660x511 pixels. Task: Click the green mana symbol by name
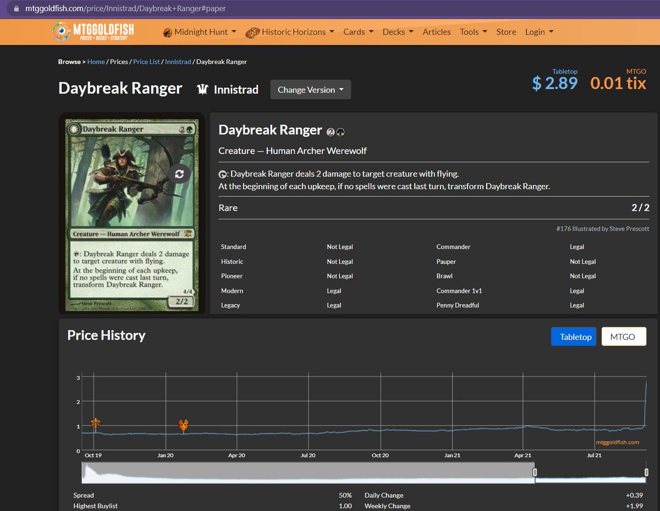pyautogui.click(x=340, y=132)
